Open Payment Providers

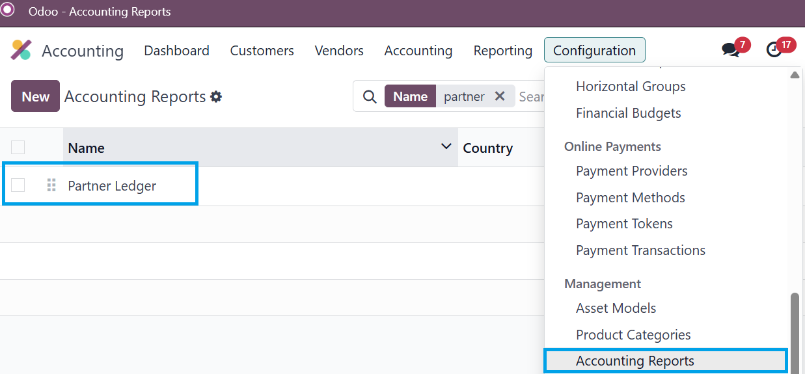point(631,171)
